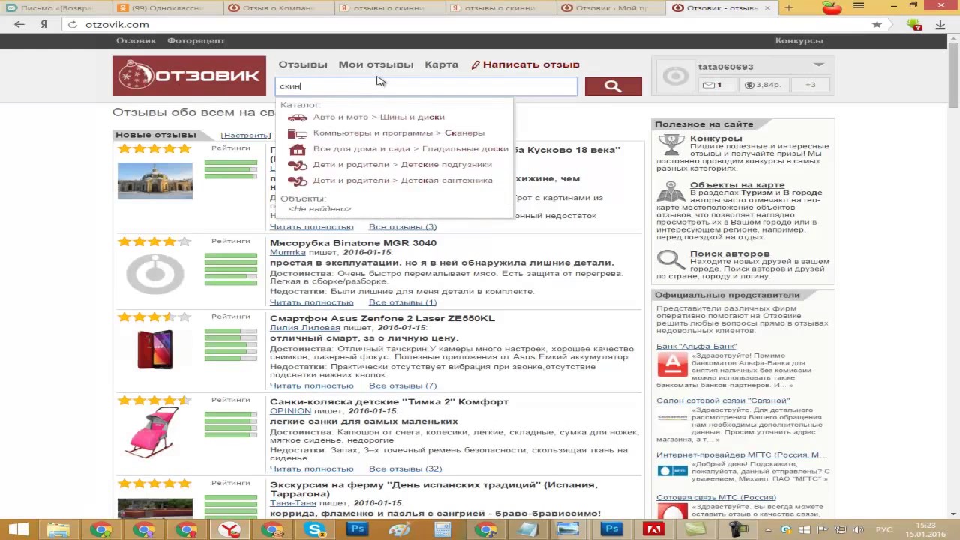Bookmark page with star icon
This screenshot has height=540, width=960.
(877, 24)
